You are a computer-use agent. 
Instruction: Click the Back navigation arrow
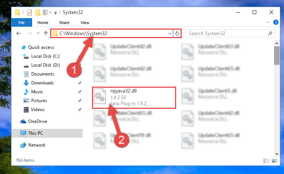18,33
